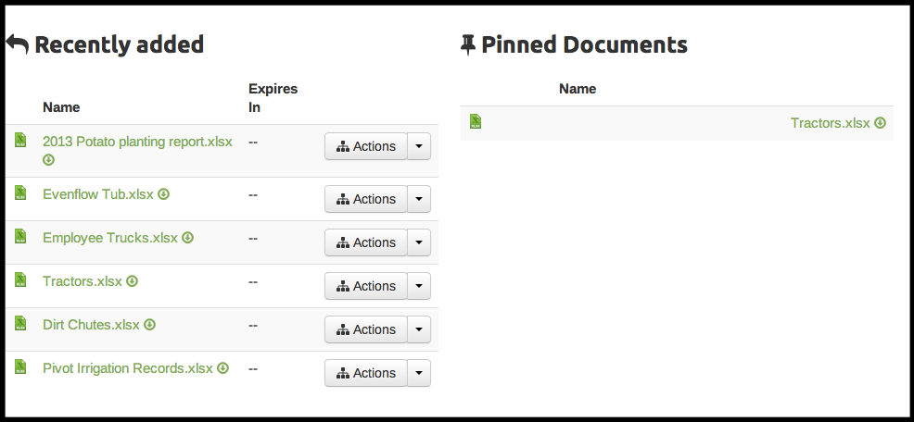Expand Actions caret for Employee Trucks.xlsx
The image size is (914, 422).
click(x=420, y=242)
